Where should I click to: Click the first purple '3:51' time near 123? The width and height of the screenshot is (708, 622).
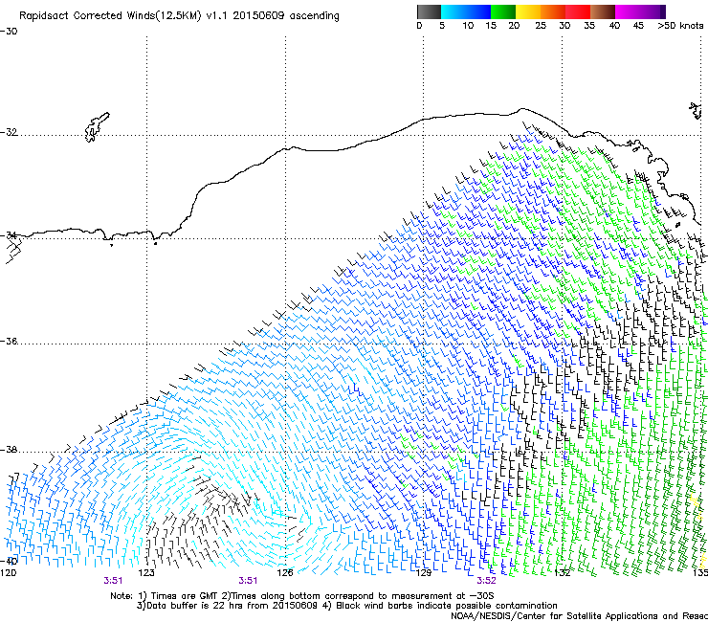(113, 581)
